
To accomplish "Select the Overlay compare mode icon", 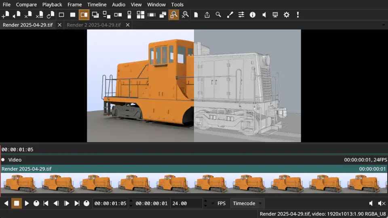I will click(x=95, y=15).
